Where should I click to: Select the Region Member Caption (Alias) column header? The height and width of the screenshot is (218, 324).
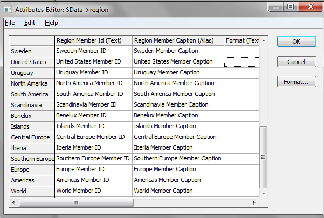[178, 40]
